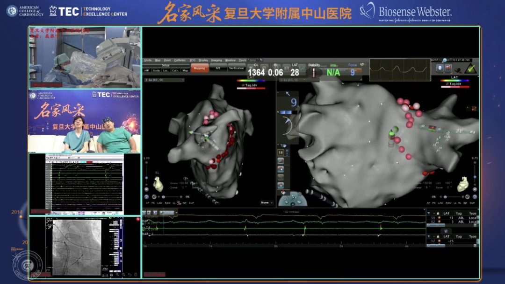Toggle the left Tag.Idx checkbox
Viewport: 505px width, 284px height.
pyautogui.click(x=244, y=85)
